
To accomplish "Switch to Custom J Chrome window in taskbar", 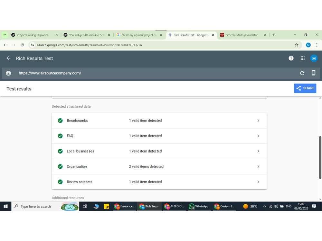I will click(x=224, y=206).
